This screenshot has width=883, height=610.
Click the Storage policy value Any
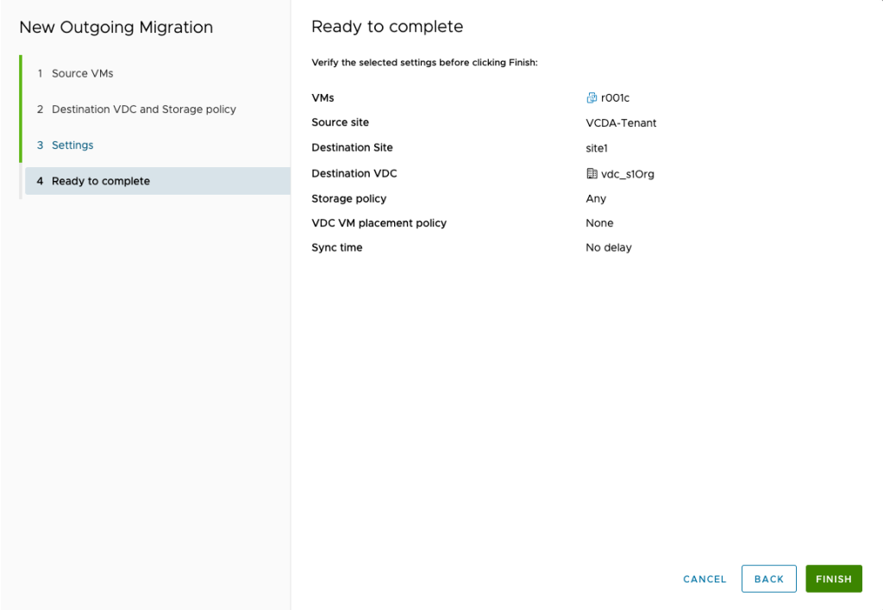click(x=596, y=199)
